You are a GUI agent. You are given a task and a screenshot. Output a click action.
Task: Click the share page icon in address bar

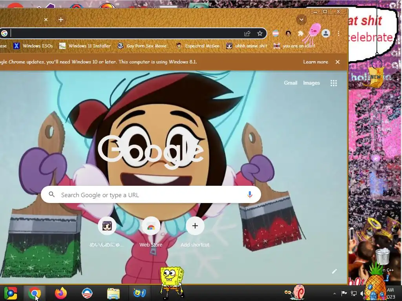click(247, 34)
